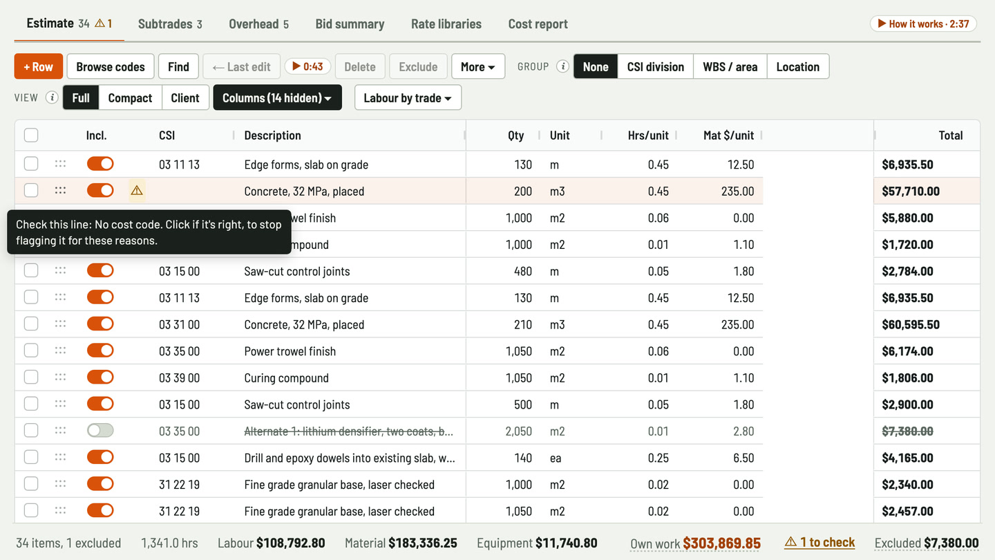The width and height of the screenshot is (995, 560).
Task: Play the 0:43 tutorial clip
Action: 307,67
